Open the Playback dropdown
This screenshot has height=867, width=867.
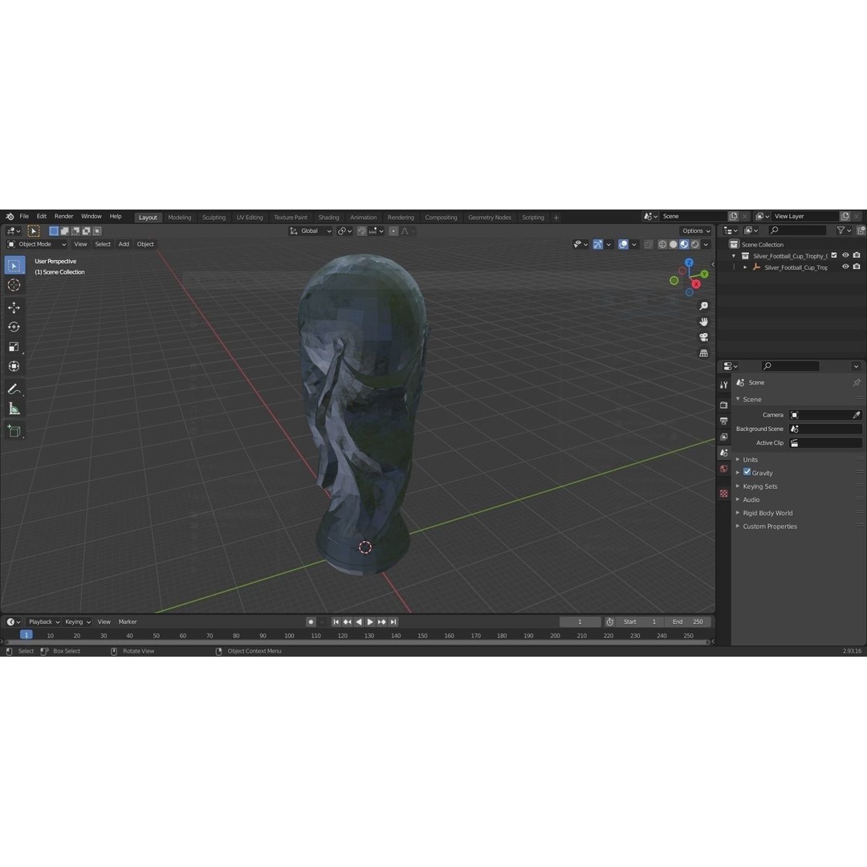pos(43,622)
